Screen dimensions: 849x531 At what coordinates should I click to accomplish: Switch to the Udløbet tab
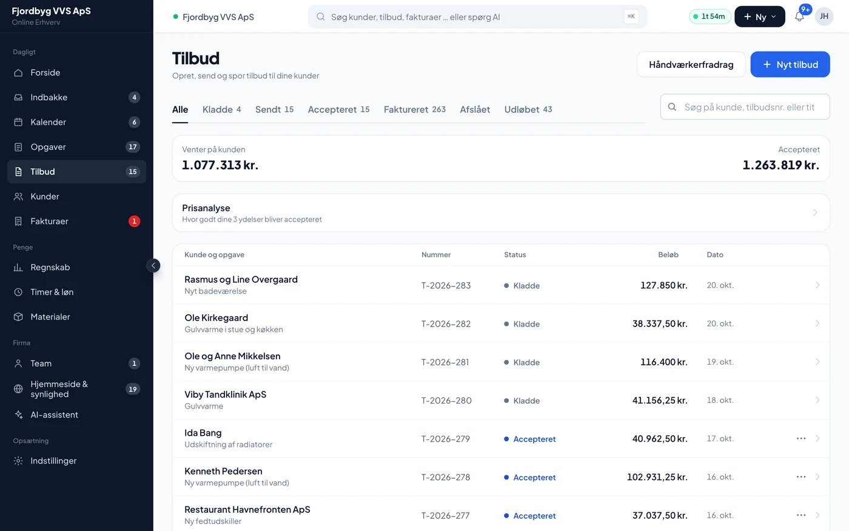[x=528, y=109]
